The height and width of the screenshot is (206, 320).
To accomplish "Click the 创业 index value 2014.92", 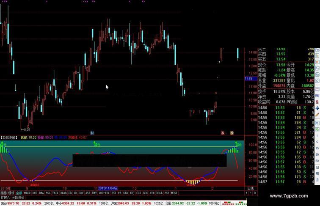I will click(x=178, y=203).
